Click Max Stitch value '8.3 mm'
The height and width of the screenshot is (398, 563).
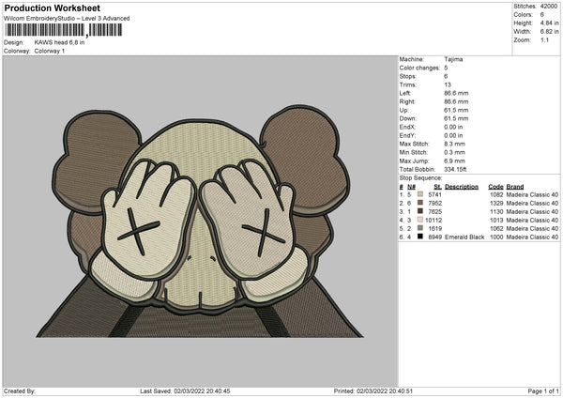click(454, 144)
